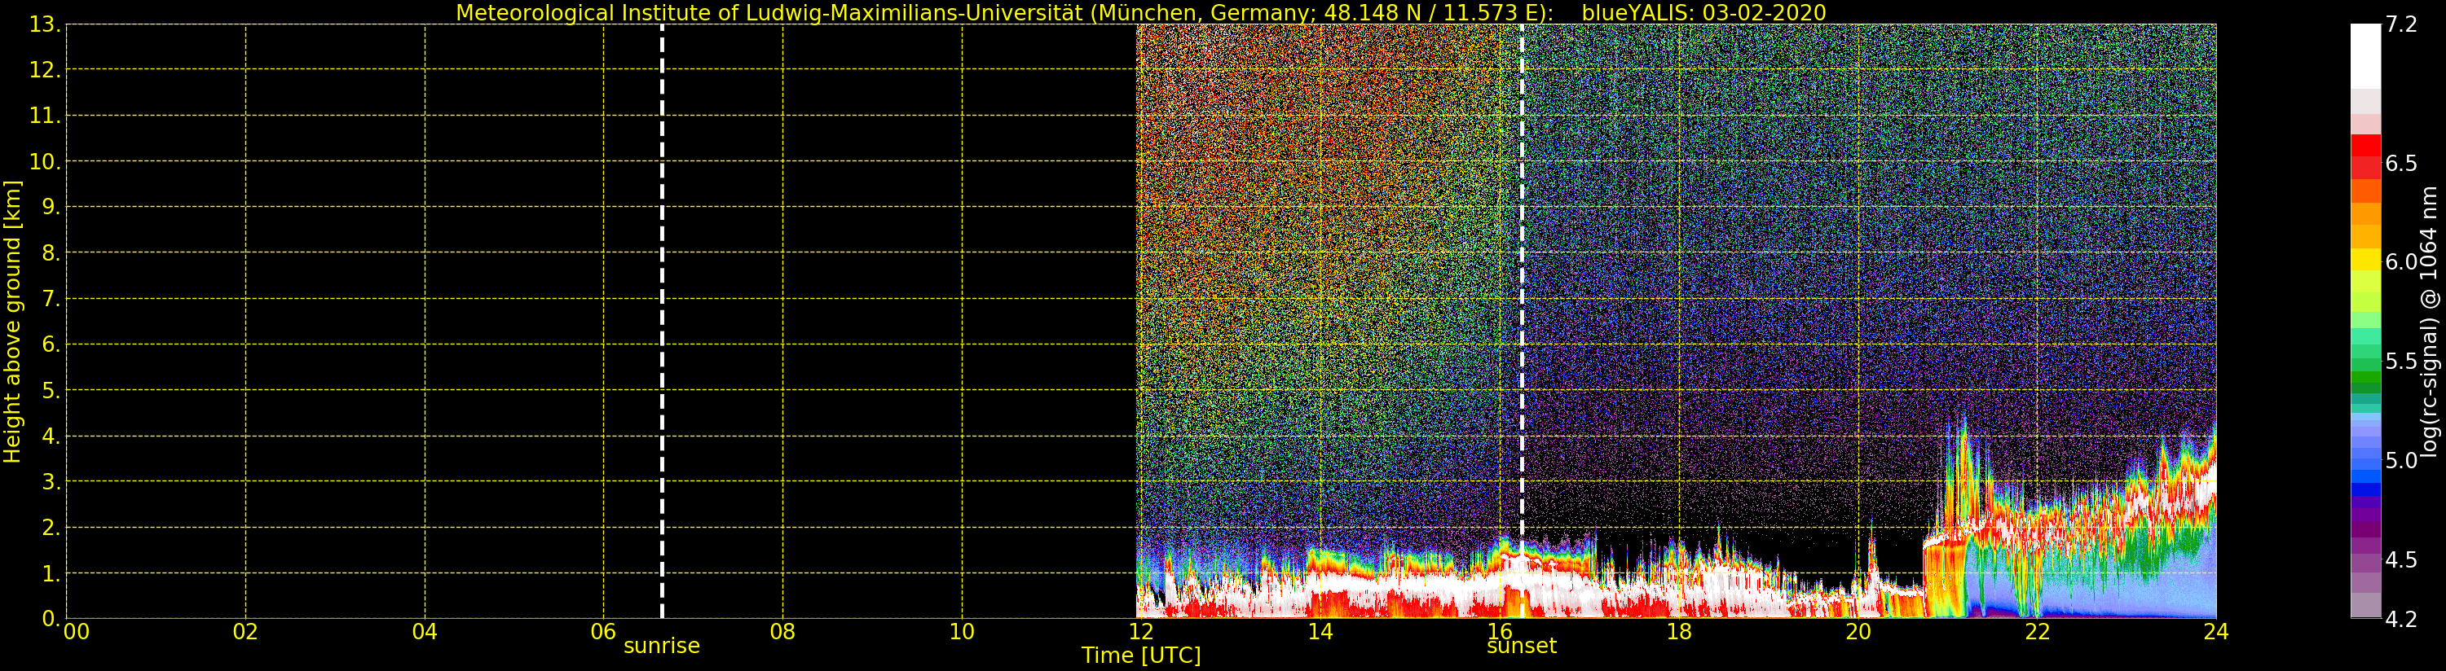
Task: Select the 'sunset' label below the axis
Action: tap(1521, 647)
